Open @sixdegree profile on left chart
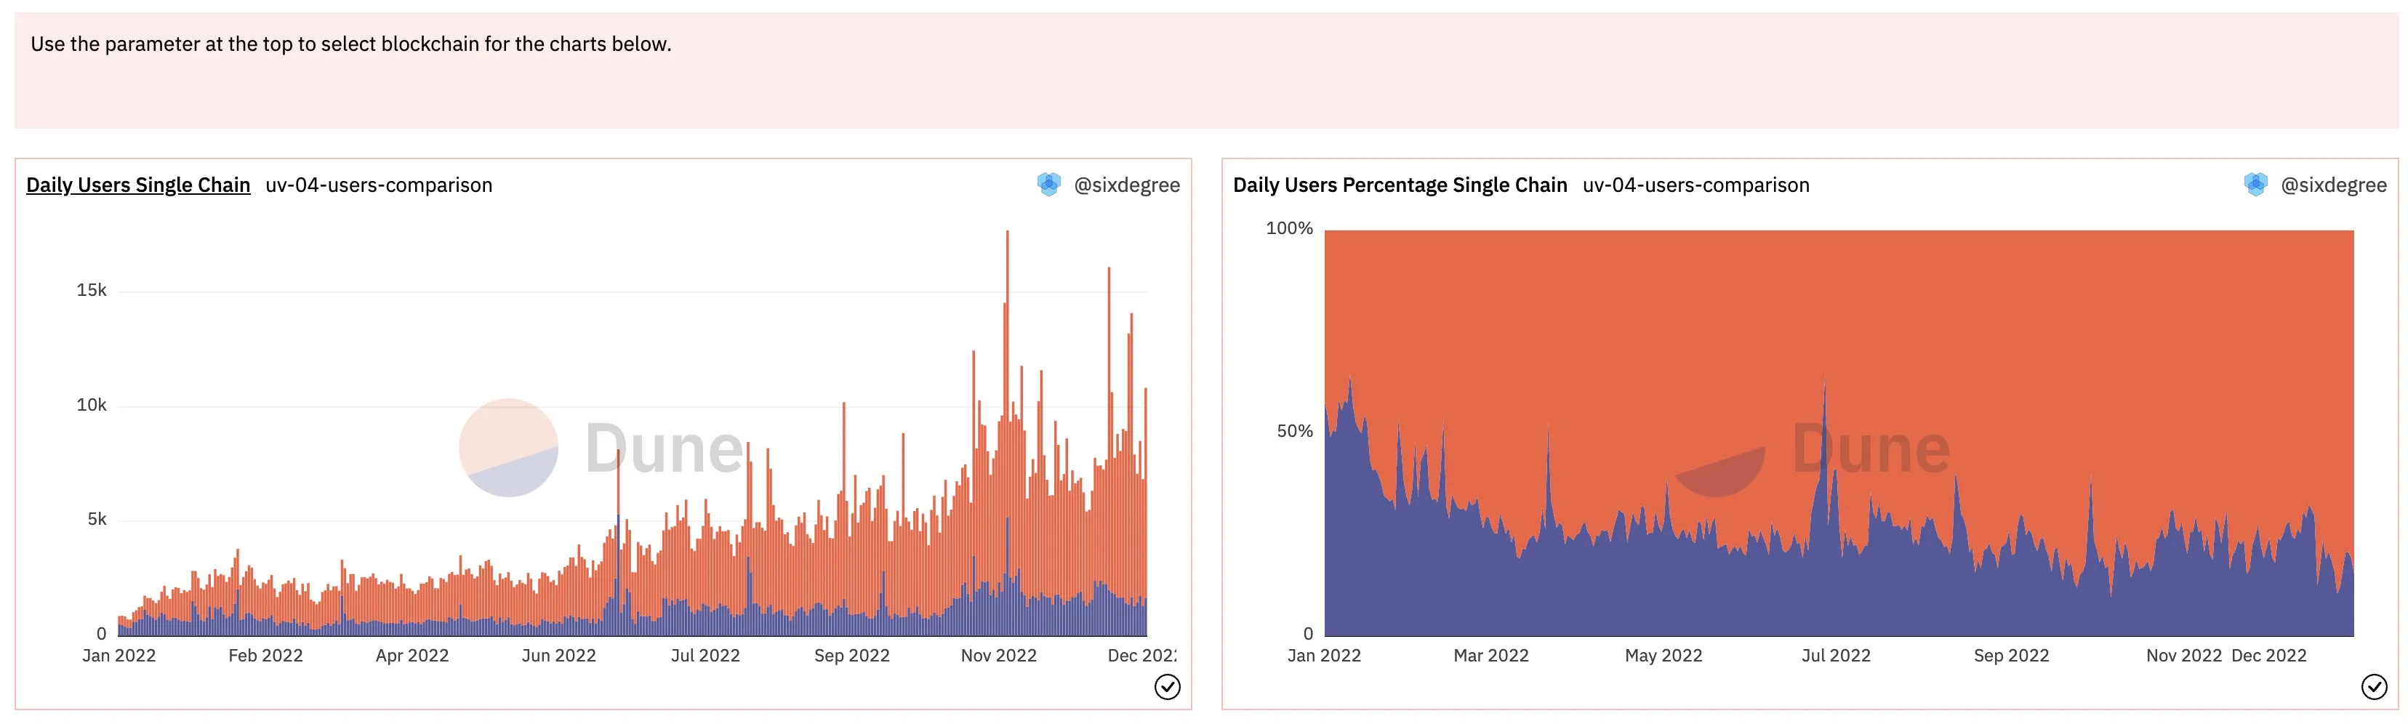The image size is (2408, 724). [1126, 185]
